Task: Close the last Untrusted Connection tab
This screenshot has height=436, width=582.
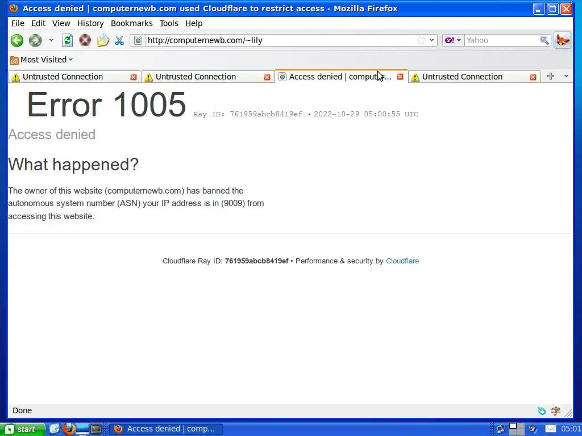Action: click(533, 77)
